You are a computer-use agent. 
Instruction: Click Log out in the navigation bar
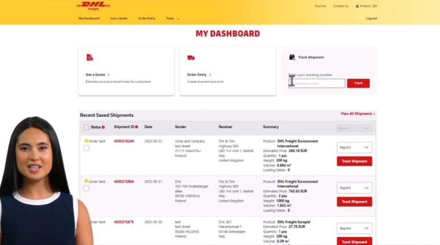click(x=371, y=18)
